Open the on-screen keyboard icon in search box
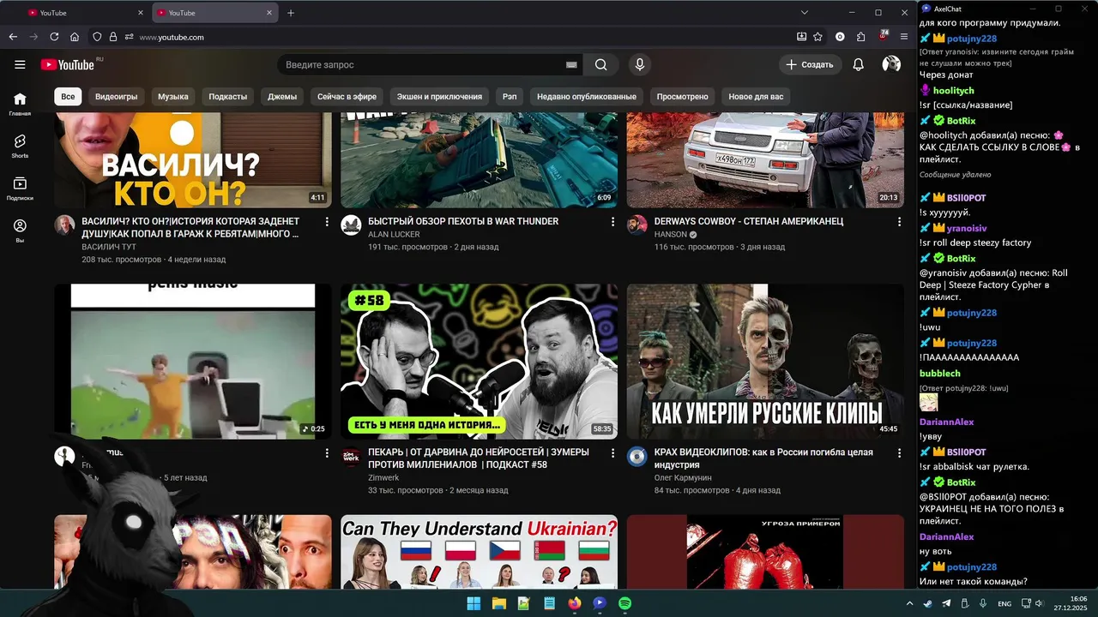 coord(571,64)
